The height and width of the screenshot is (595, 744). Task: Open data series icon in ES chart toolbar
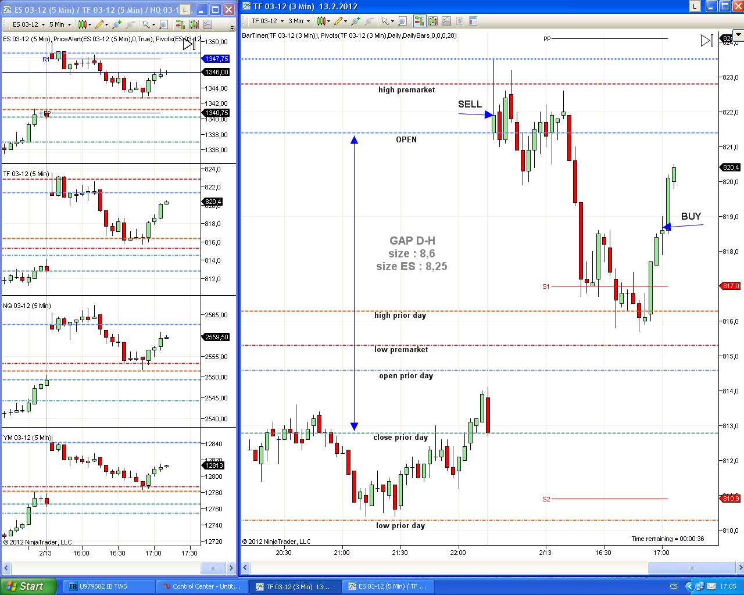point(194,24)
